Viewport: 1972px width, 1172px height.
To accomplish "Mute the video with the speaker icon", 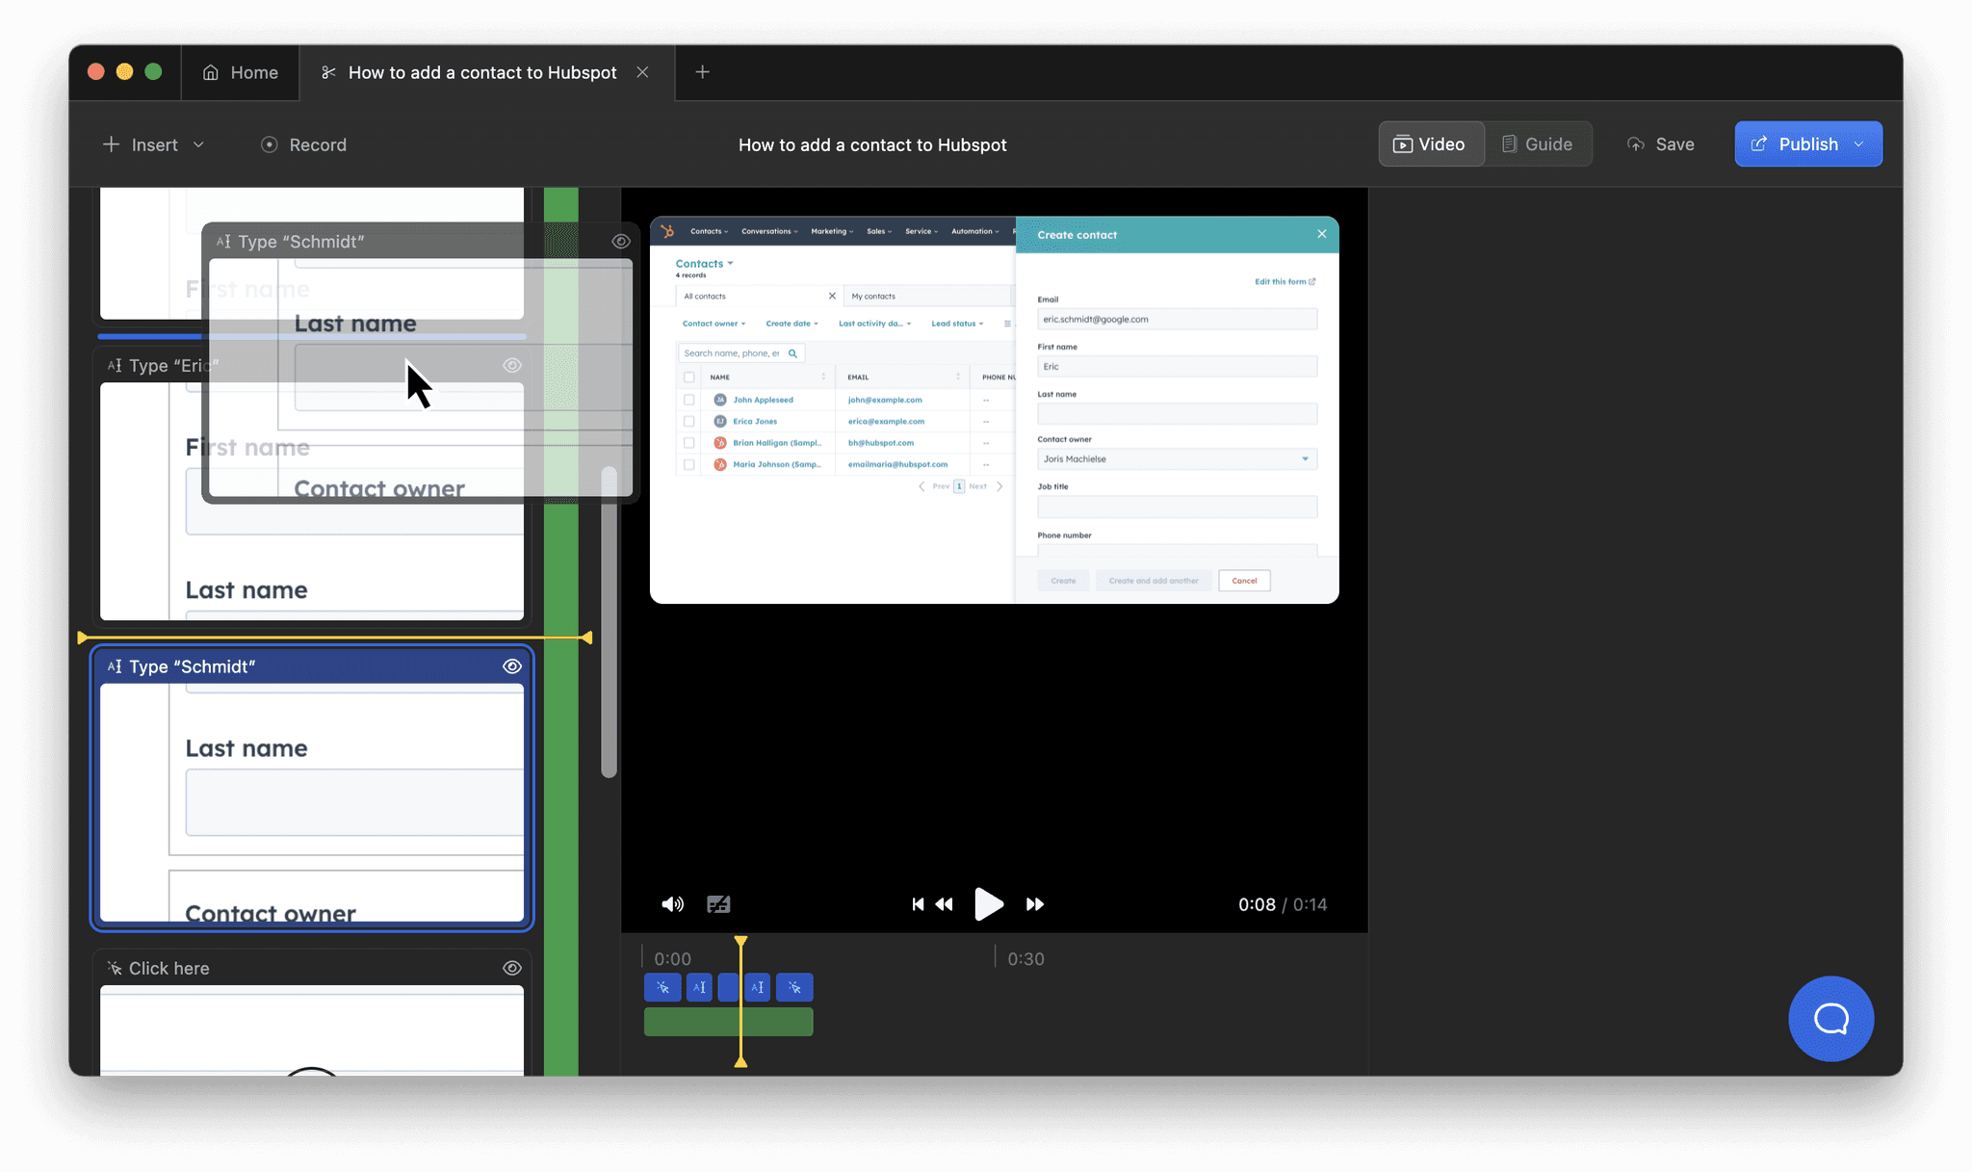I will [x=672, y=904].
